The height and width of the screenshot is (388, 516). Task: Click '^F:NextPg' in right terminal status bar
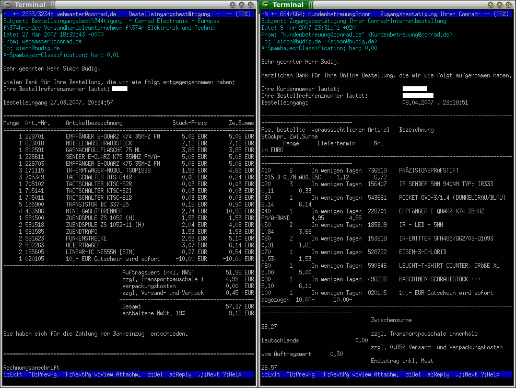[335, 374]
